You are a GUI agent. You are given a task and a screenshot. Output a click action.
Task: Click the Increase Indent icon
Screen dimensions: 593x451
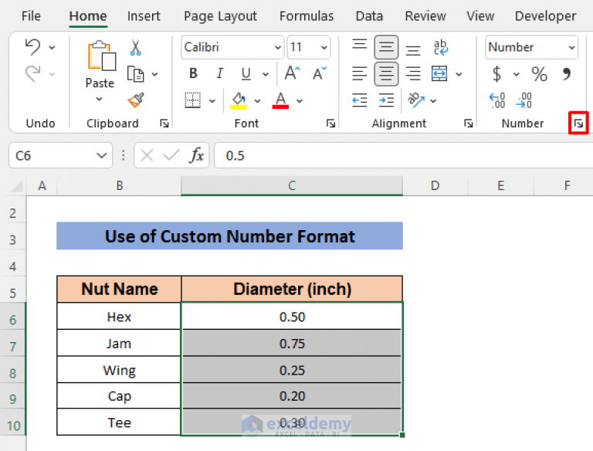(x=386, y=100)
